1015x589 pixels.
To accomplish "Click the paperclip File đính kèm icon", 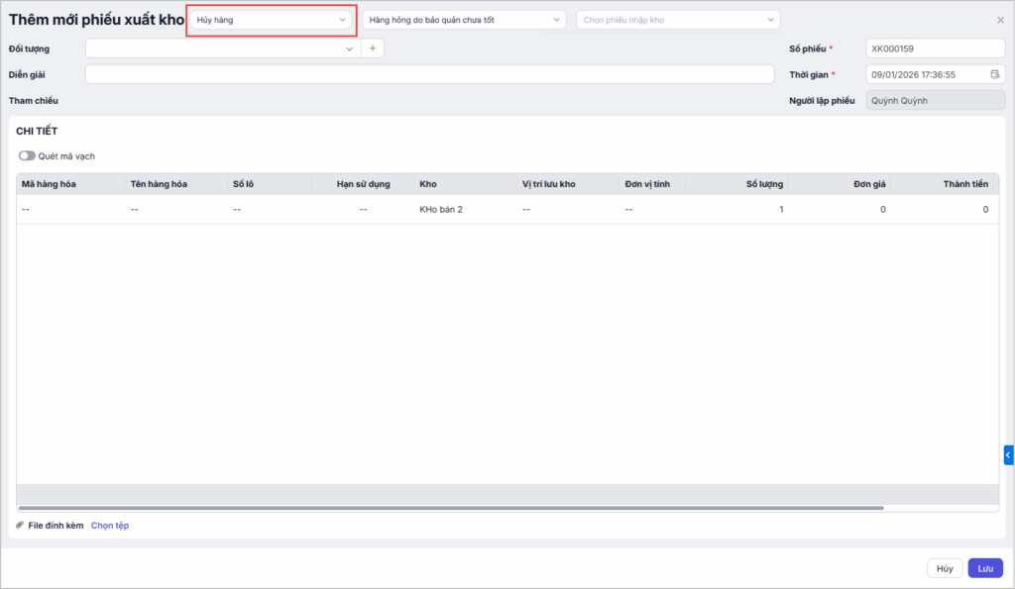I will click(20, 525).
